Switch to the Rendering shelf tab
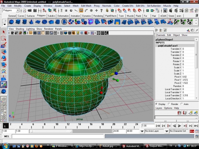 click(98, 16)
